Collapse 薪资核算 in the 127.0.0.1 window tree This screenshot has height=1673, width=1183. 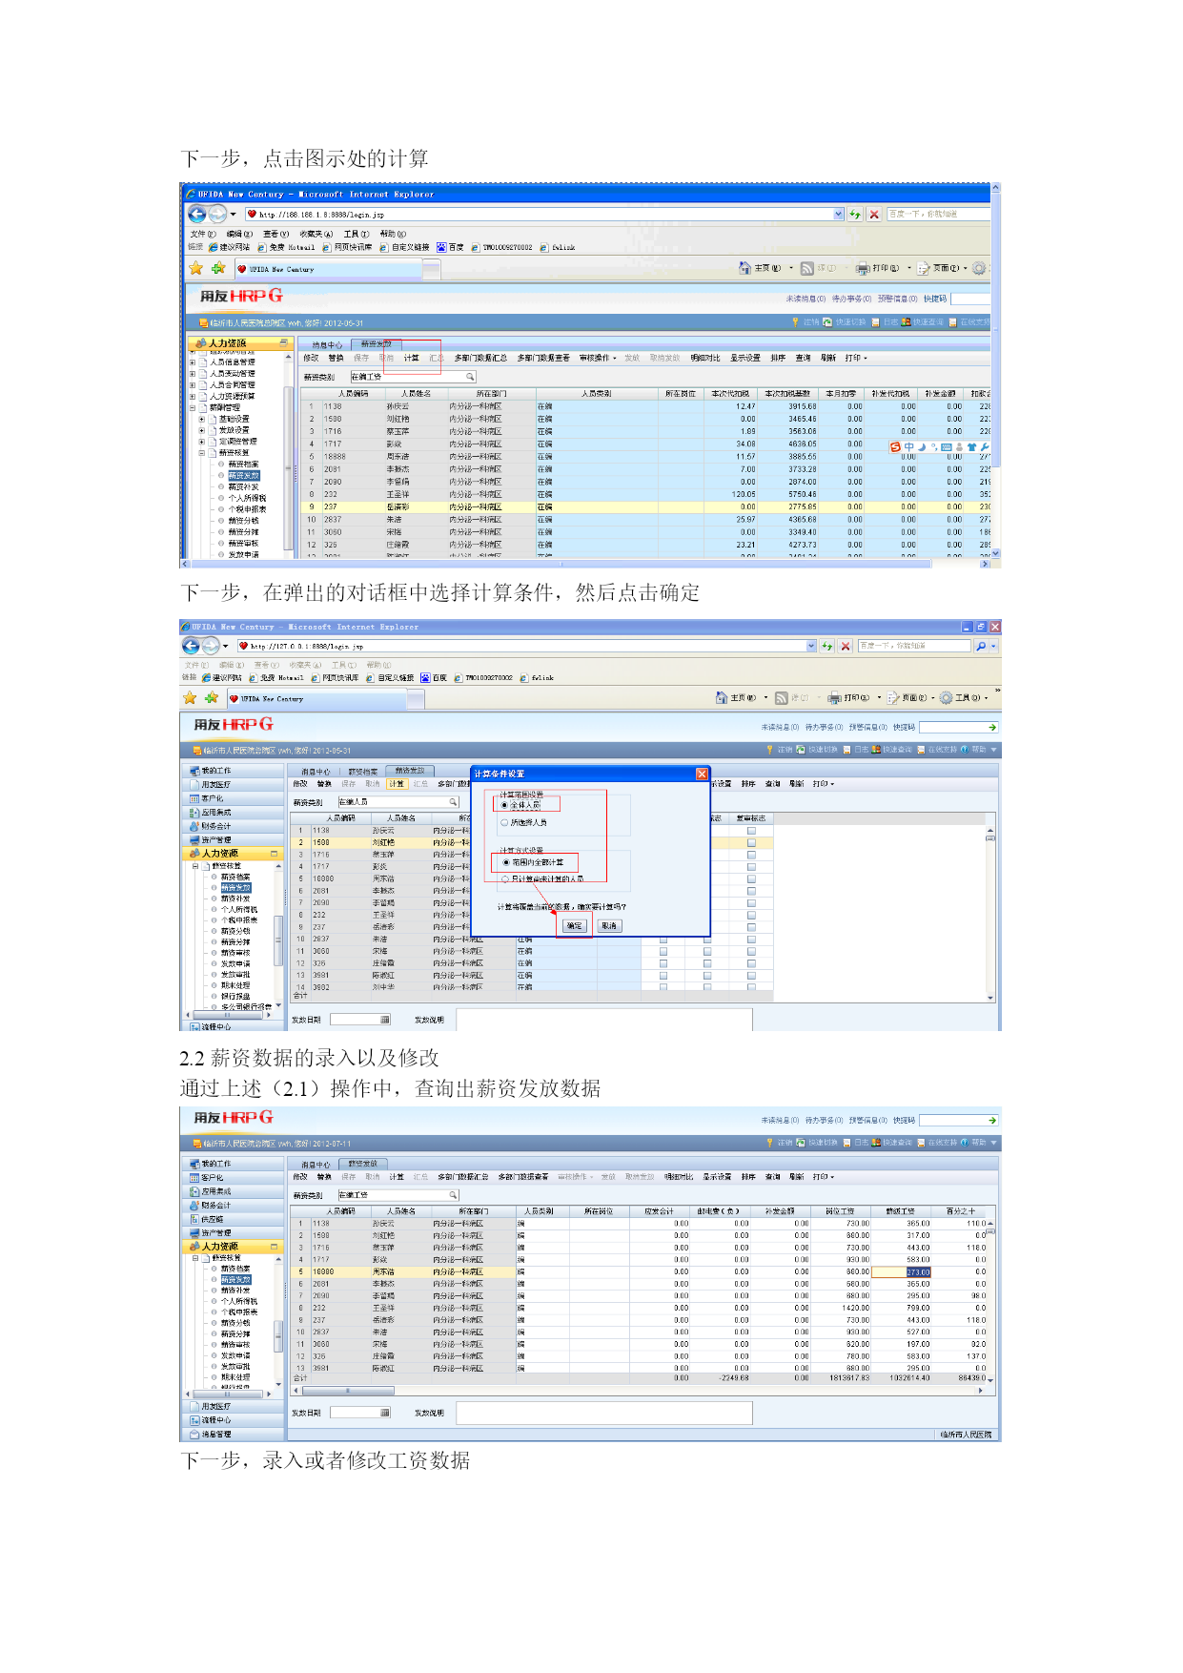pyautogui.click(x=195, y=866)
